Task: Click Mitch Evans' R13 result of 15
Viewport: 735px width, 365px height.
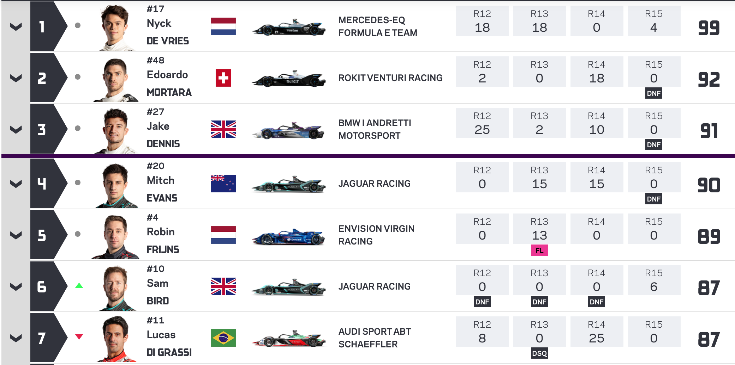Action: [x=539, y=177]
